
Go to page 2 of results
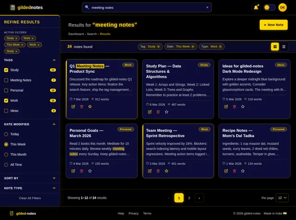tap(189, 198)
